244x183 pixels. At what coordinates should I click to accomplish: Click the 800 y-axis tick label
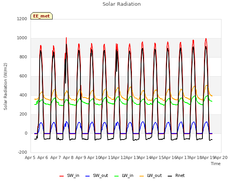point(23,57)
